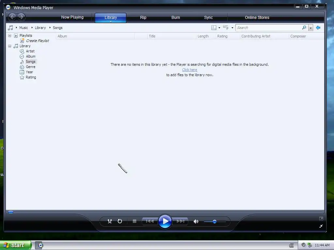Go back with the Back arrow button
The width and height of the screenshot is (334, 250).
pyautogui.click(x=13, y=17)
